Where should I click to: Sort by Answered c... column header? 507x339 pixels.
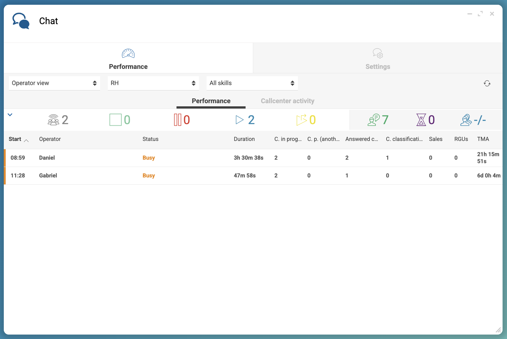click(x=362, y=139)
